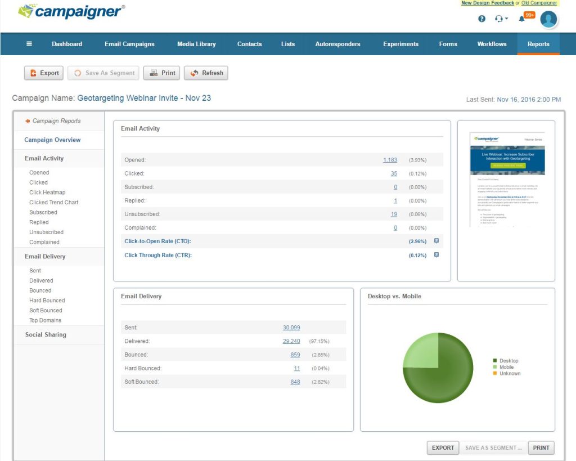Click the Campaigner logo
Image resolution: width=576 pixels, height=461 pixels.
pos(67,12)
